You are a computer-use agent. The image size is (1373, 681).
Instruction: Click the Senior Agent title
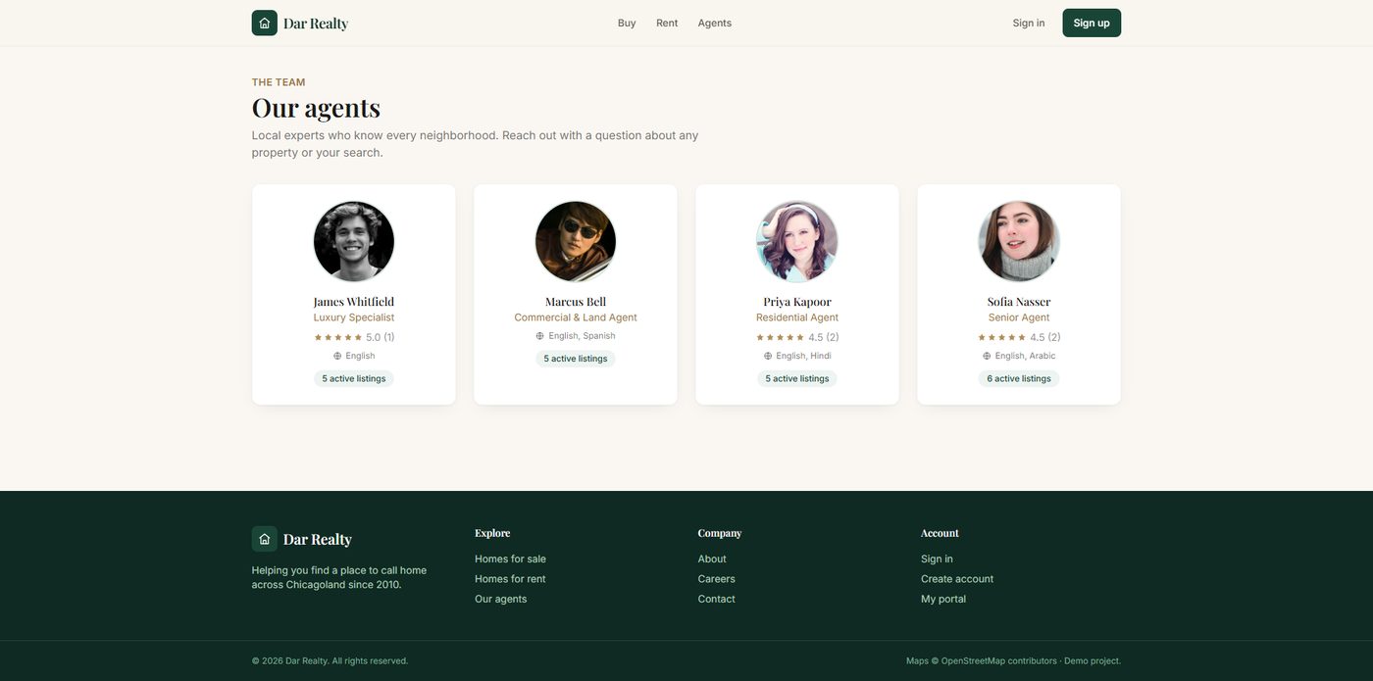pyautogui.click(x=1019, y=317)
